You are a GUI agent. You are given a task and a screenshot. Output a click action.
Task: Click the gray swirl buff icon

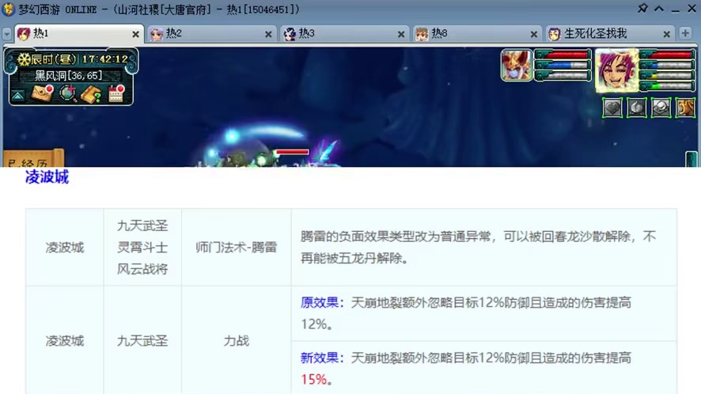(637, 108)
